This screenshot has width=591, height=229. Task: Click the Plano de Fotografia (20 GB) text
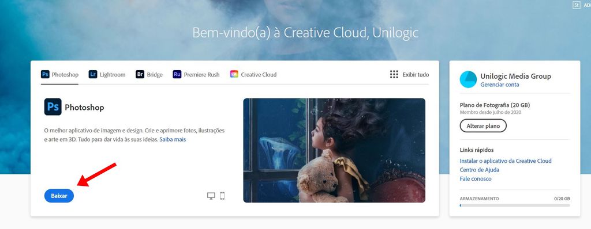495,105
